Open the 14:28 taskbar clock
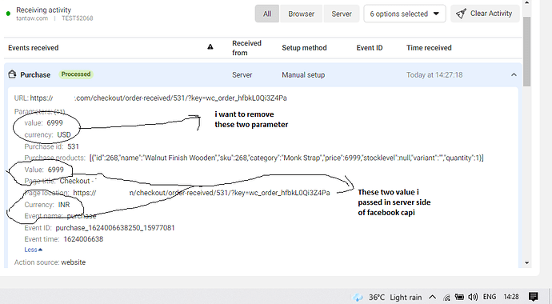 511,298
